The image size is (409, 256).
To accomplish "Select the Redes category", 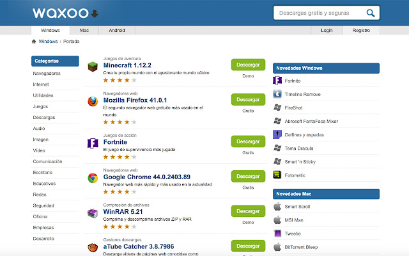I will 40,195.
